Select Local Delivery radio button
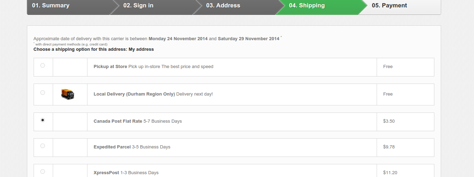 click(x=43, y=93)
